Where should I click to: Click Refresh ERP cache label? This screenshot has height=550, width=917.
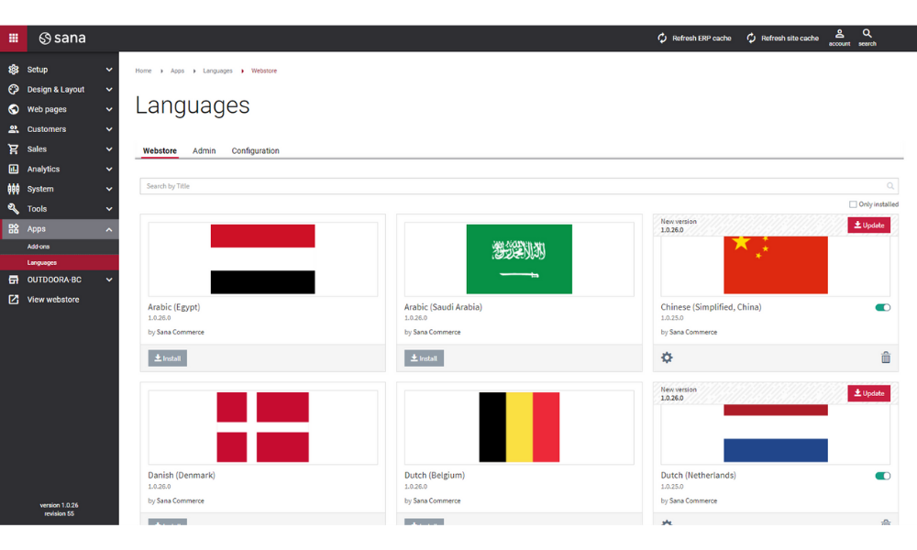702,38
